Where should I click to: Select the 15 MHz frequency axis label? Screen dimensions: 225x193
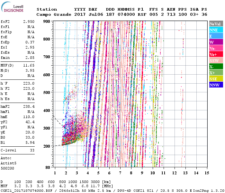206,173
